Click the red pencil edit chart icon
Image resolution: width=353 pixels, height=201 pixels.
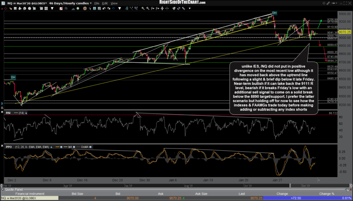61,8
